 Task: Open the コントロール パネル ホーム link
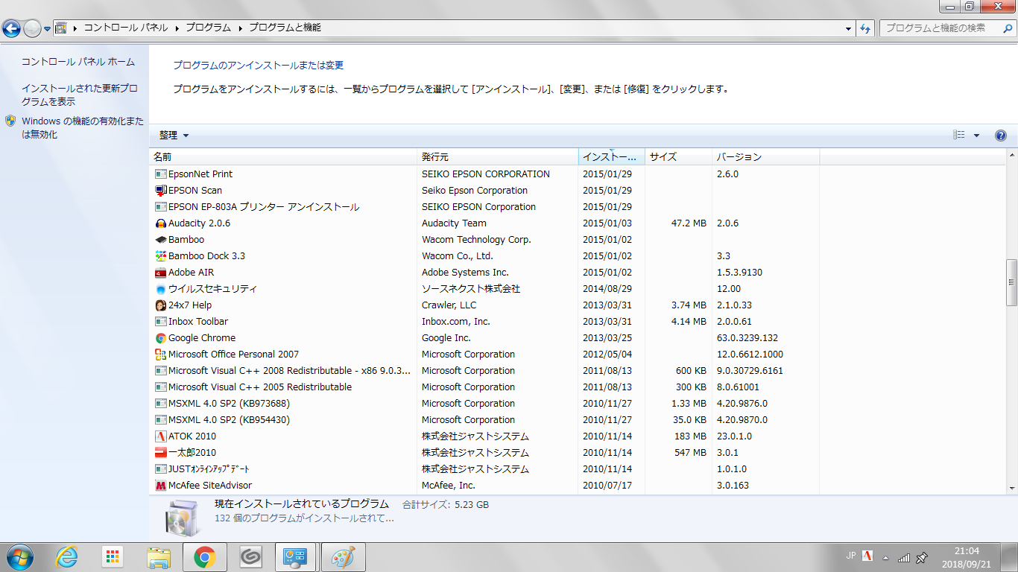[78, 62]
